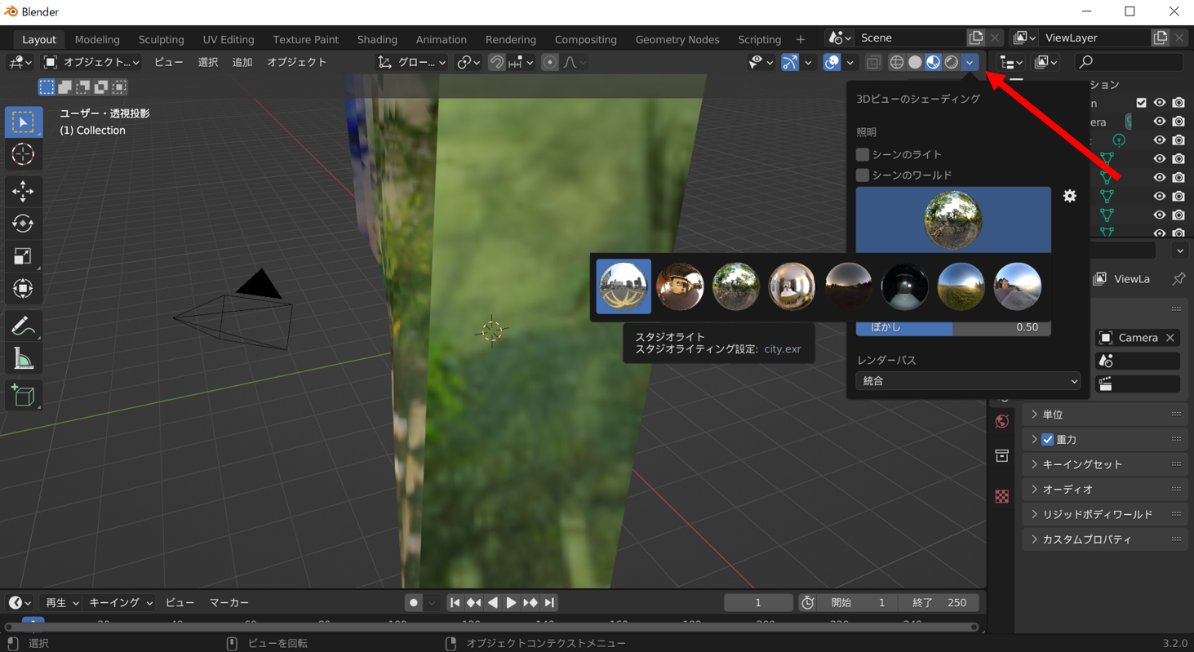The width and height of the screenshot is (1194, 652).
Task: Open the World properties tab icon
Action: pyautogui.click(x=1002, y=421)
